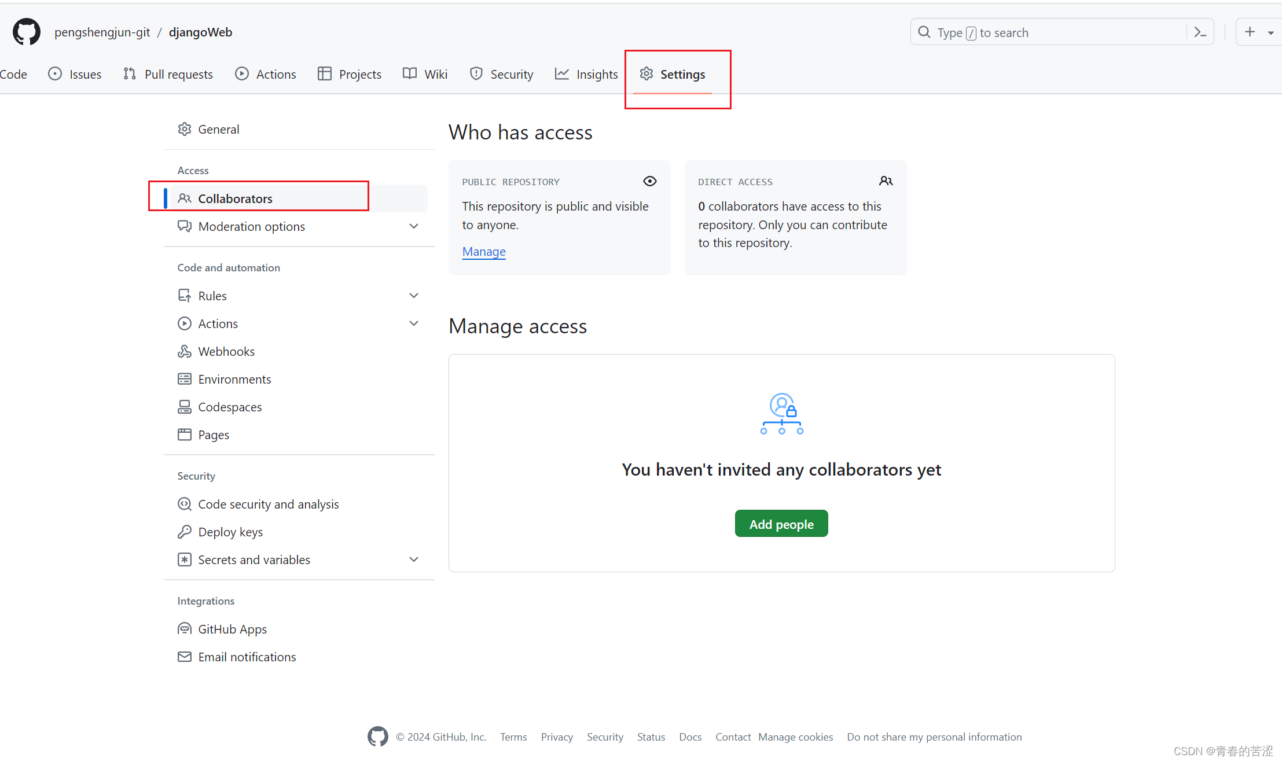Click the plus create-new icon
This screenshot has width=1282, height=762.
pyautogui.click(x=1250, y=32)
